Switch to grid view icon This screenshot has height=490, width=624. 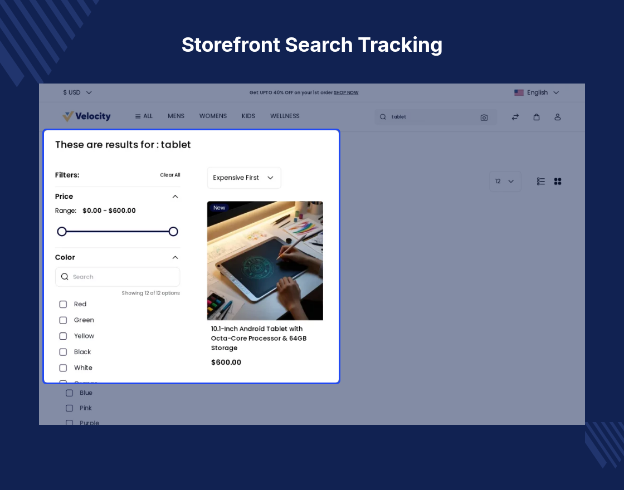[x=558, y=182]
